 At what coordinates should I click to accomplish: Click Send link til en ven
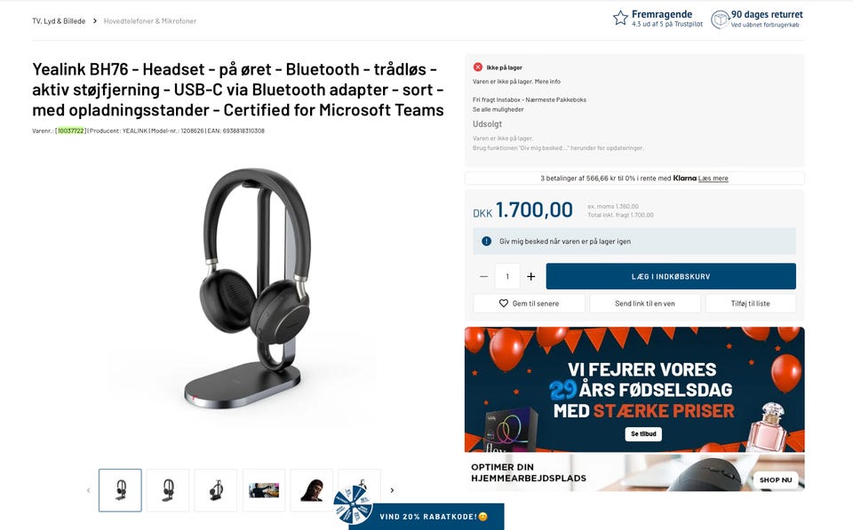coord(645,304)
